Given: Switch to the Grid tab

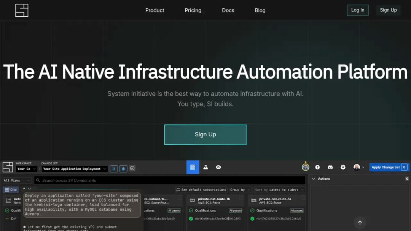Looking at the screenshot, I should pyautogui.click(x=11, y=190).
